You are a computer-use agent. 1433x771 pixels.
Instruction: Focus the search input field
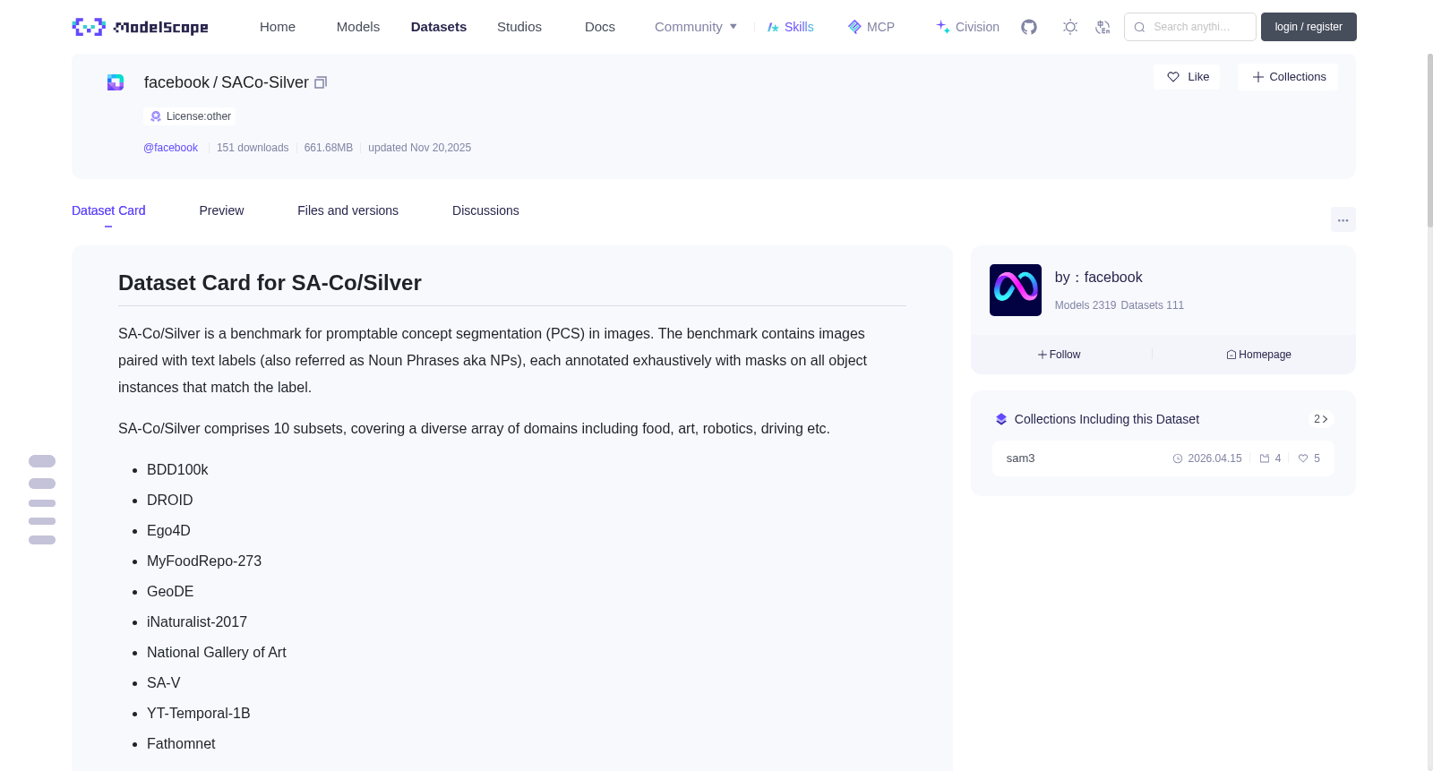coord(1190,27)
